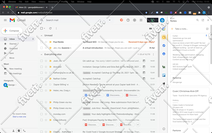This screenshot has width=212, height=133.
Task: Open the input tools dropdown in toolbar
Action: click(x=153, y=28)
